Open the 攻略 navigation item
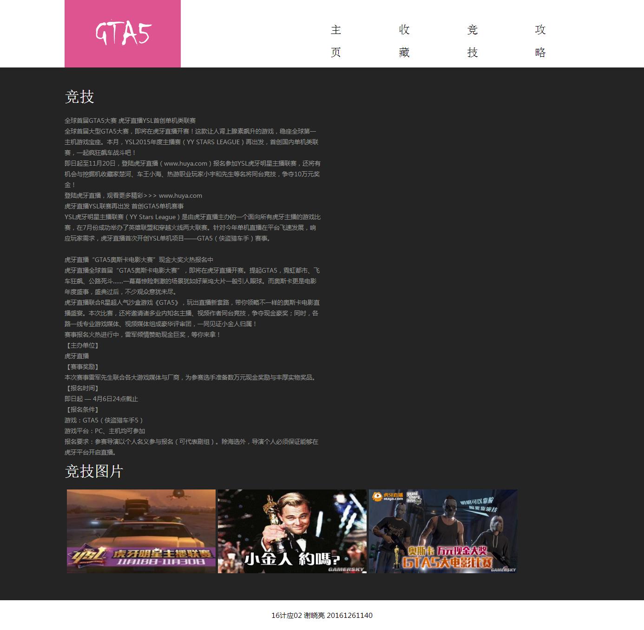This screenshot has width=644, height=630. (x=540, y=41)
